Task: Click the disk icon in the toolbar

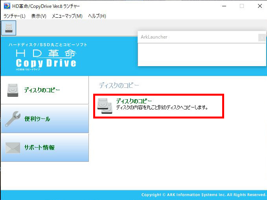Action: (9, 28)
